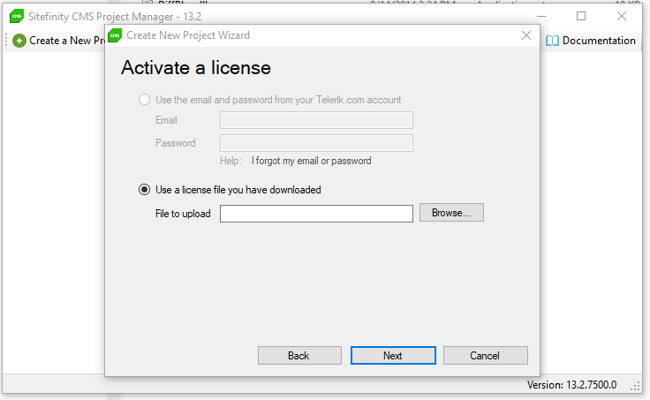The width and height of the screenshot is (650, 400).
Task: Click the Email input field
Action: pyautogui.click(x=316, y=120)
